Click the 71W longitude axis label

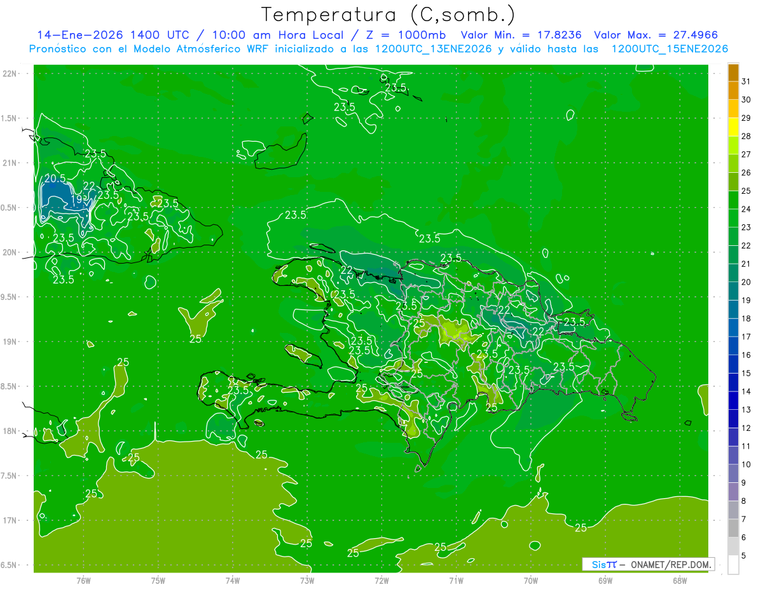coord(456,581)
